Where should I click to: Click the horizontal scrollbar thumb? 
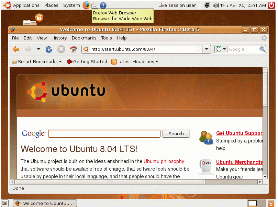point(110,182)
